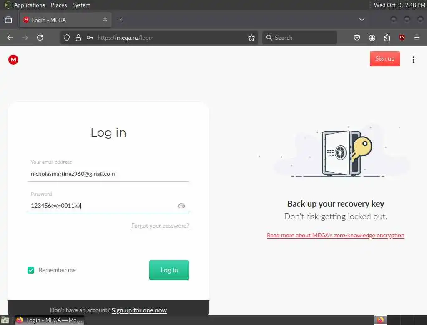The image size is (427, 325).
Task: Click the show desktop icon in bottom panel
Action: tap(5, 320)
